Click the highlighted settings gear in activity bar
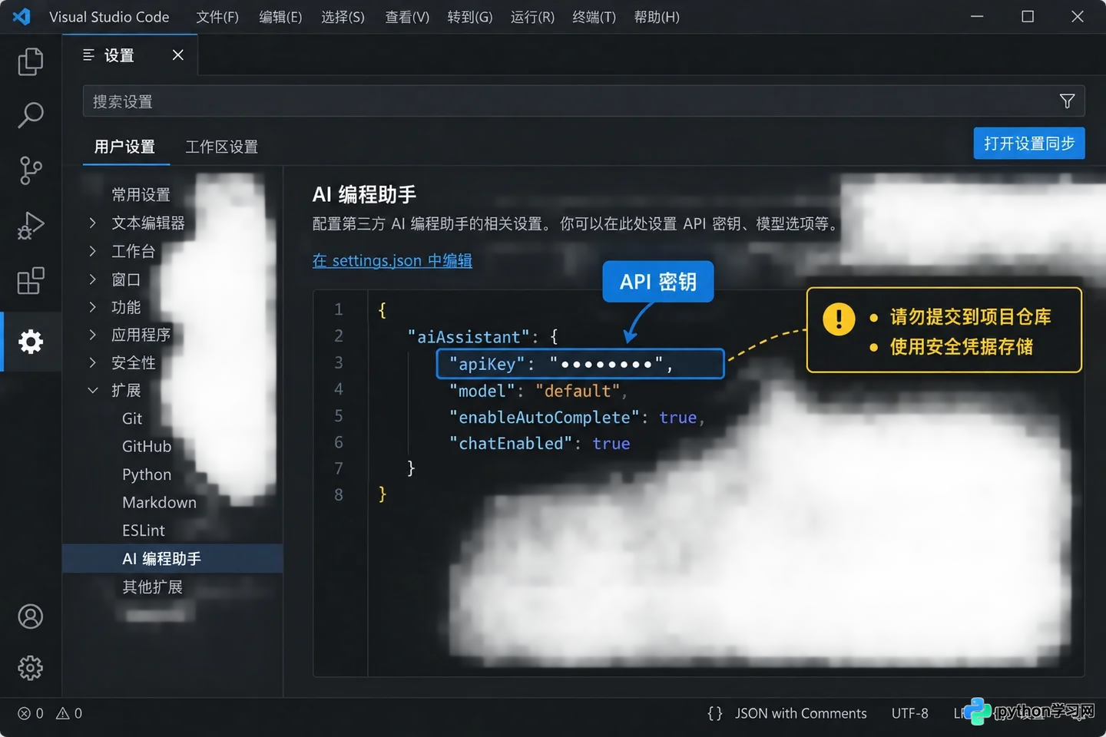This screenshot has height=737, width=1106. click(x=31, y=342)
